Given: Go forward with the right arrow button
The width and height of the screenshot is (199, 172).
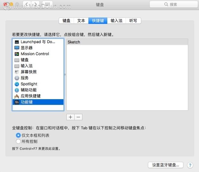Looking at the screenshot, I should click(x=35, y=4).
